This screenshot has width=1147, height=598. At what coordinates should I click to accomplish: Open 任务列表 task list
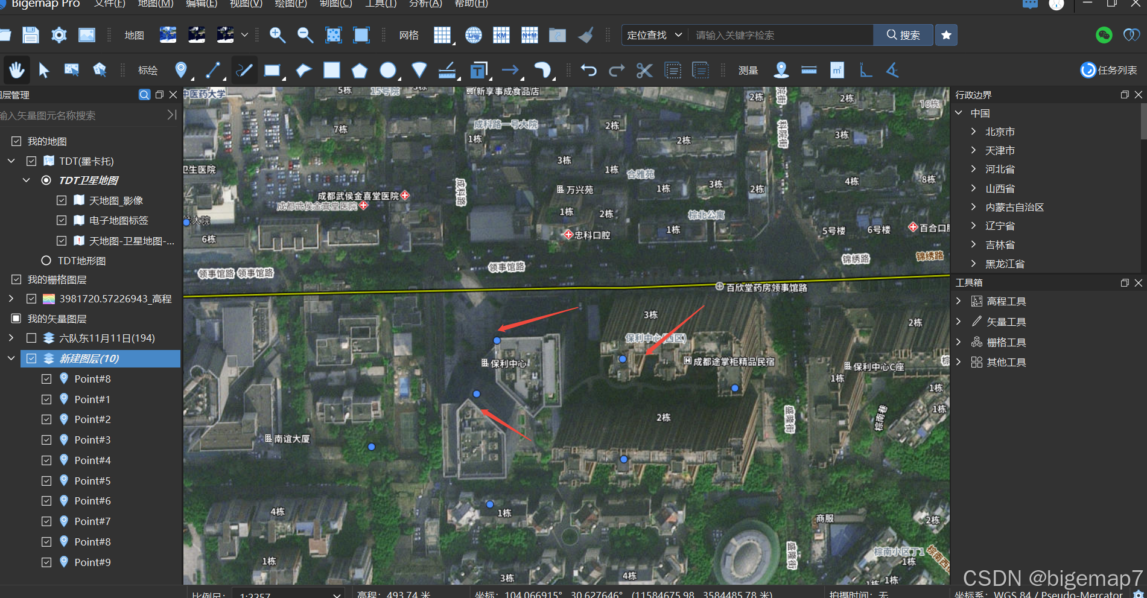1108,70
